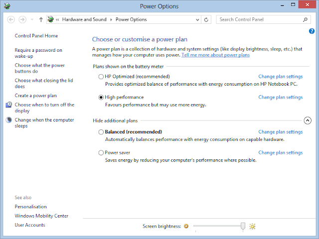The image size is (319, 239).
Task: Expand the address bar history dropdown
Action: (x=197, y=20)
